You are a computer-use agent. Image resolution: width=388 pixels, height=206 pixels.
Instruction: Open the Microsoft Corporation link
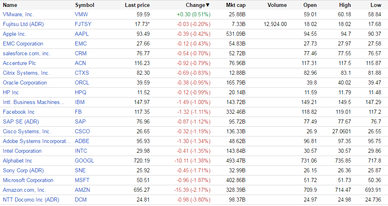(28, 180)
